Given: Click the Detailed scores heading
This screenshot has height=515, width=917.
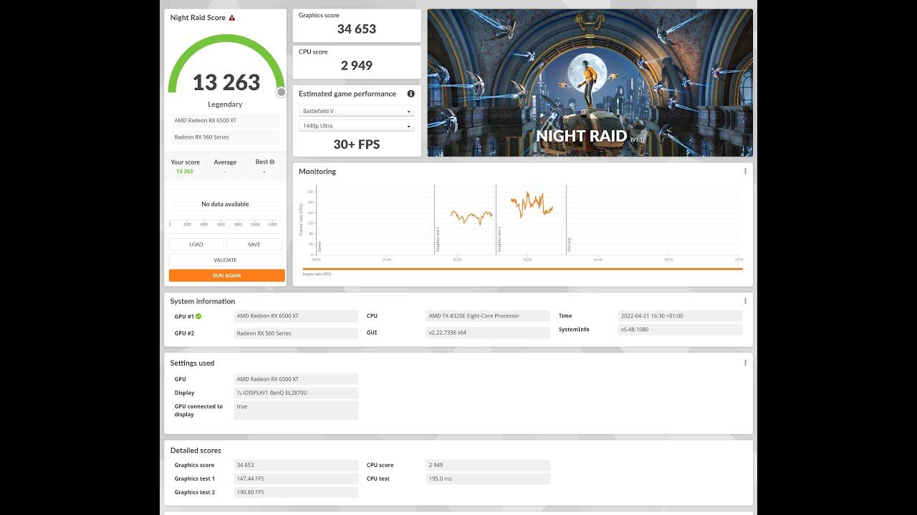Looking at the screenshot, I should click(x=196, y=451).
